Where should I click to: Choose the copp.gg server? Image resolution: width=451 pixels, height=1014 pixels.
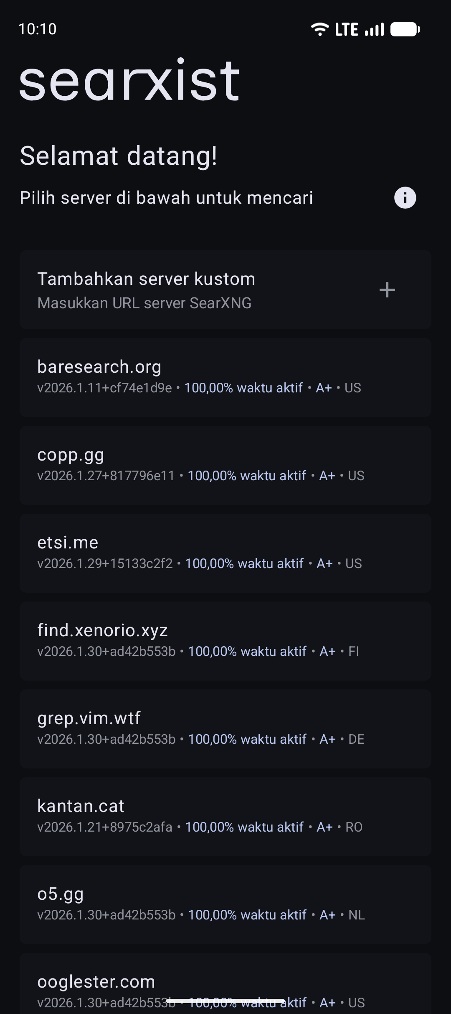pos(225,465)
